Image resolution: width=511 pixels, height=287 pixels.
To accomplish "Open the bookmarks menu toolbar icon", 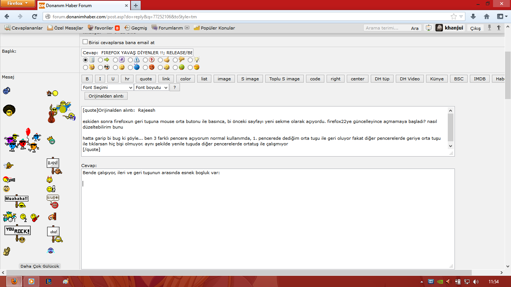I will coord(502,16).
